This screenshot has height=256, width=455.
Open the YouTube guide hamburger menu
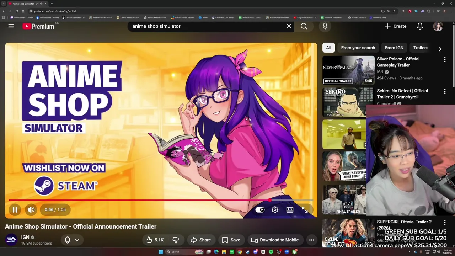[x=11, y=26]
